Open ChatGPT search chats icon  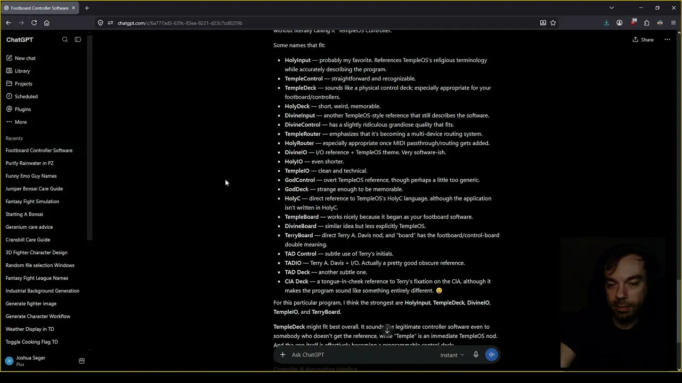[x=65, y=39]
